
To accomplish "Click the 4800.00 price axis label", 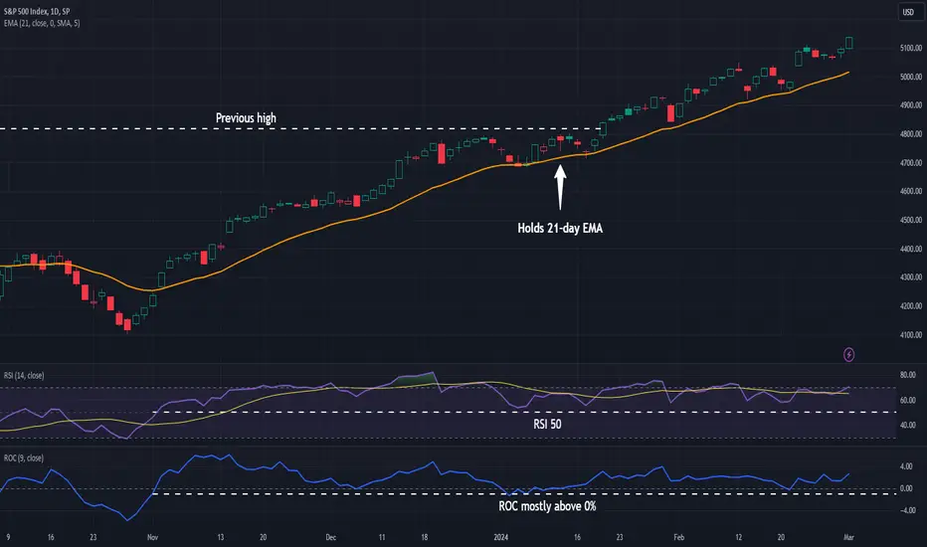I will [x=910, y=134].
